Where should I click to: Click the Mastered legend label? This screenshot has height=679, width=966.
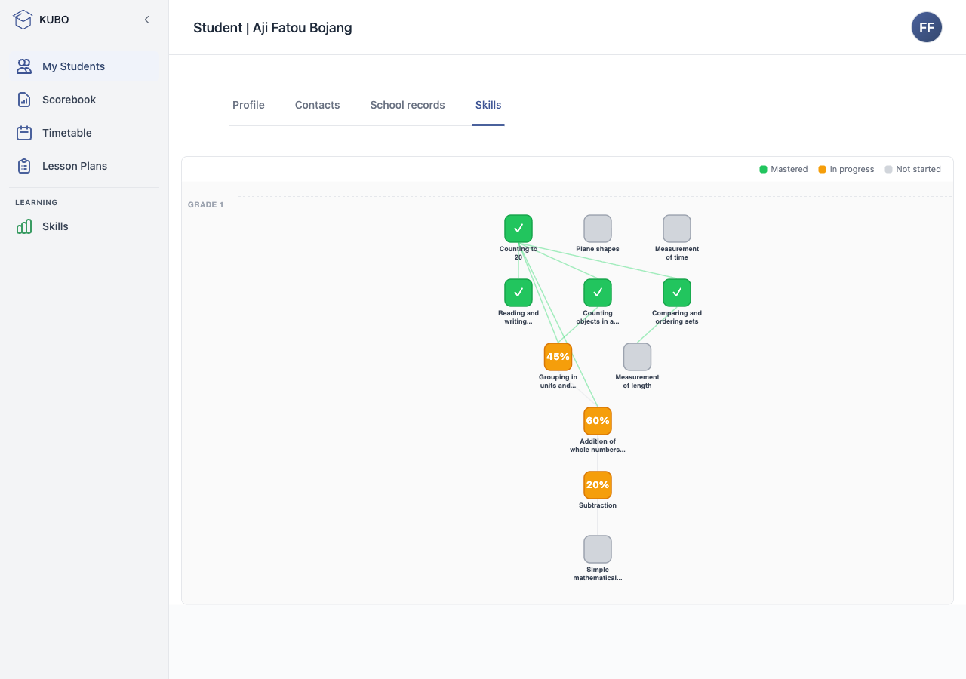click(789, 169)
